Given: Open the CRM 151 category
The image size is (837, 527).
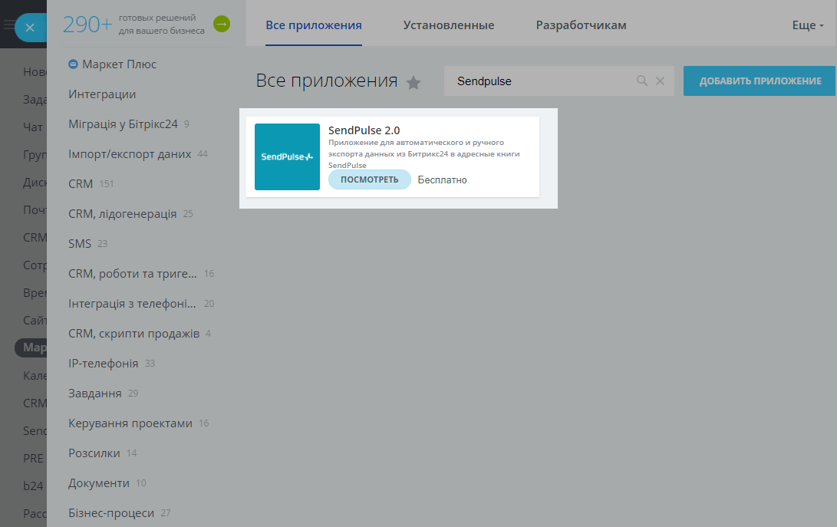Looking at the screenshot, I should [91, 183].
